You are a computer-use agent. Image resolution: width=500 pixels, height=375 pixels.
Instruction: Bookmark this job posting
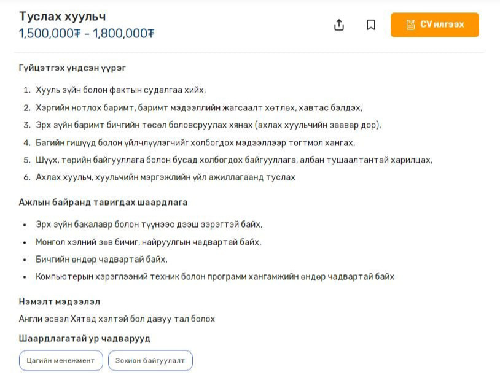371,25
